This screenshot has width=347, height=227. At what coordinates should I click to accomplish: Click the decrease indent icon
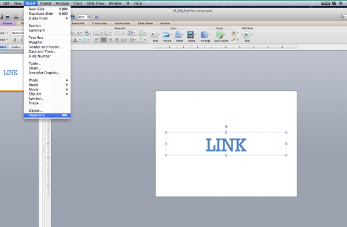[116, 33]
